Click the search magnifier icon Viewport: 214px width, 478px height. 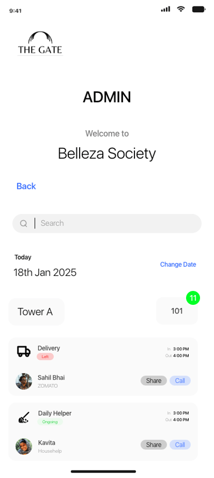(x=24, y=224)
